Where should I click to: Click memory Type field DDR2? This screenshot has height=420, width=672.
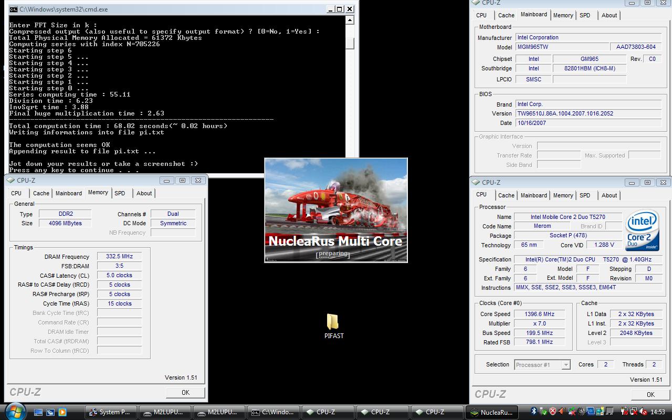(65, 214)
